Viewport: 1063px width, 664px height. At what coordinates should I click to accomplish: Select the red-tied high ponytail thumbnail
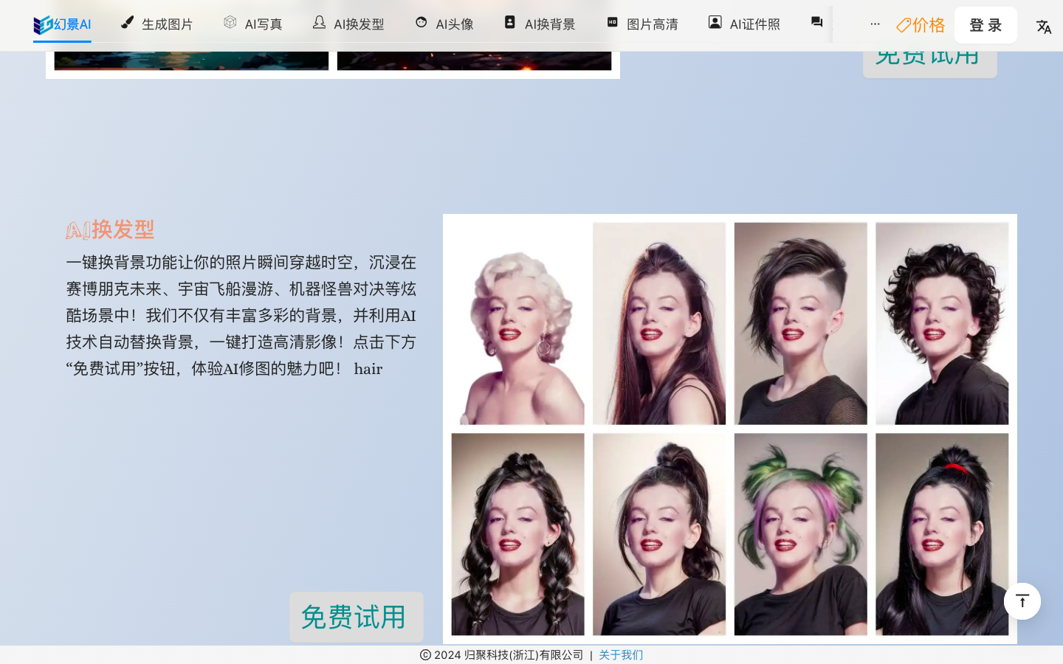[942, 534]
